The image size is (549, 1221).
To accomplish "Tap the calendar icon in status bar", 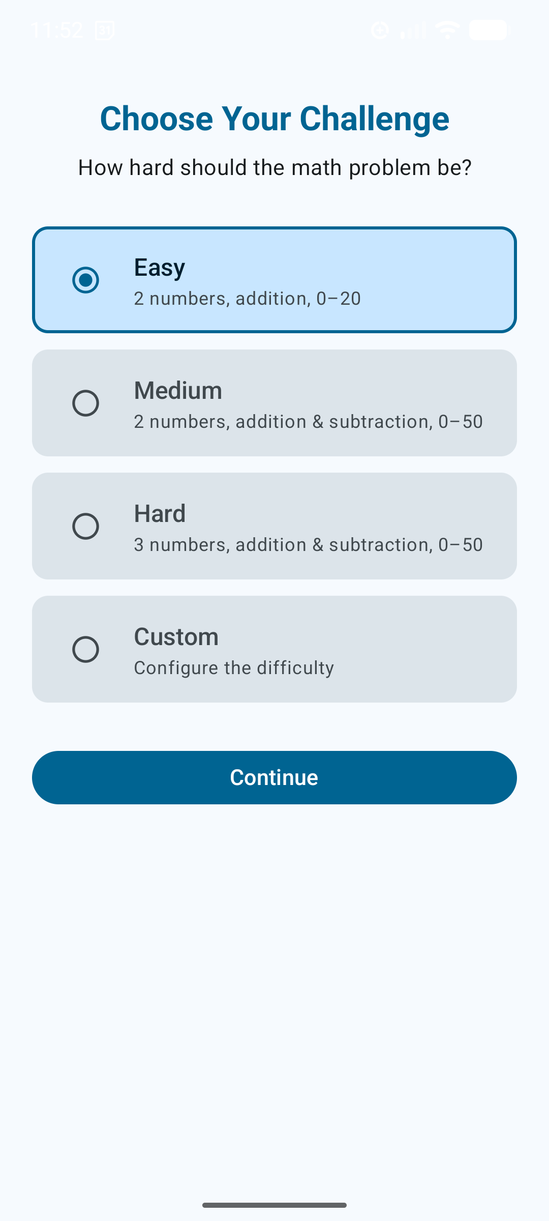I will point(105,31).
